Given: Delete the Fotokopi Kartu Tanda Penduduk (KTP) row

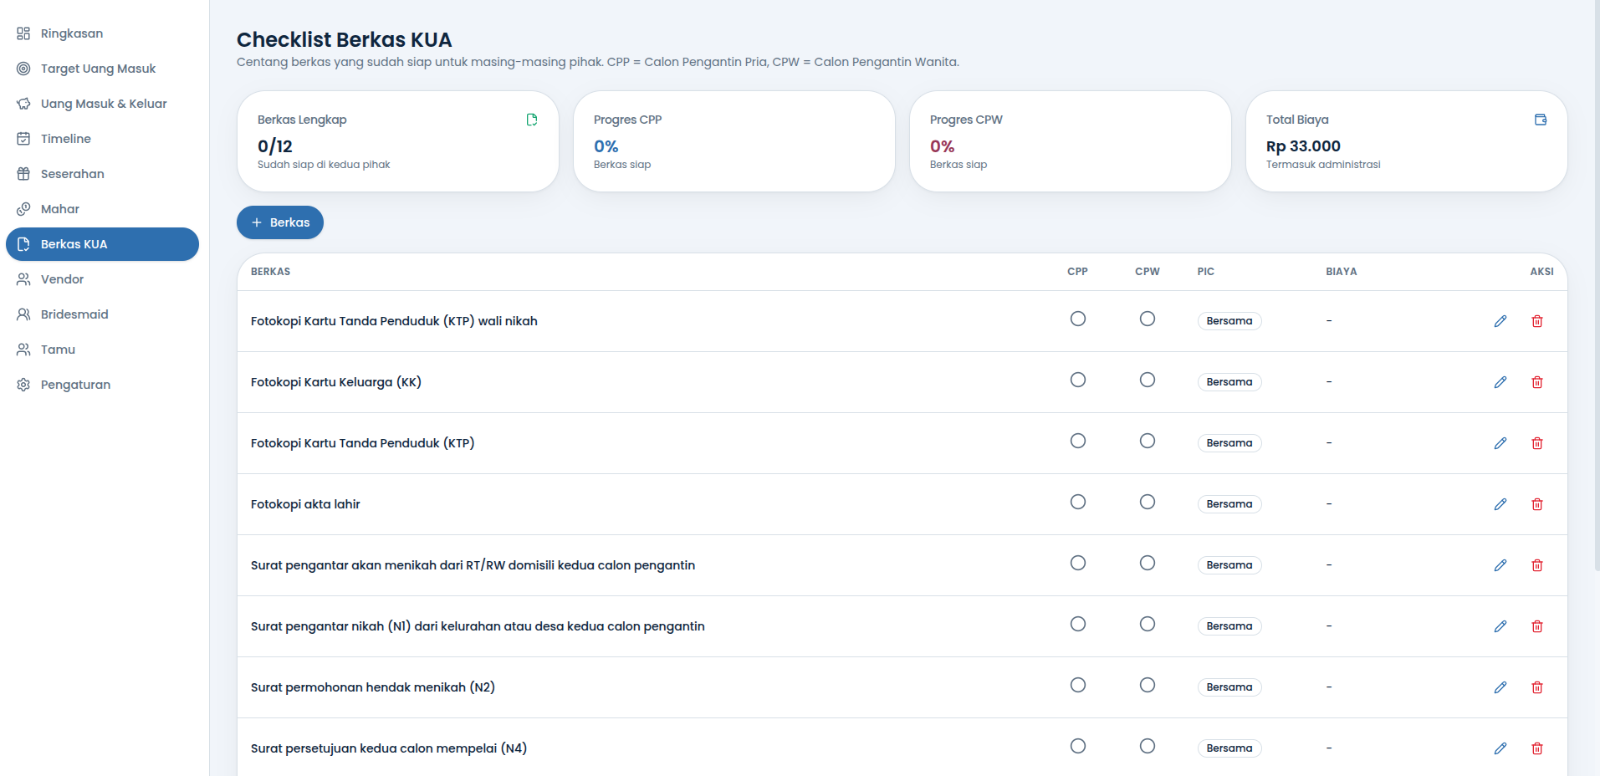Looking at the screenshot, I should (1537, 443).
